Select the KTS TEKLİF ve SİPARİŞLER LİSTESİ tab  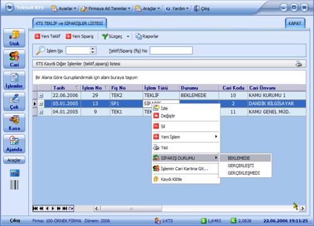(70, 23)
